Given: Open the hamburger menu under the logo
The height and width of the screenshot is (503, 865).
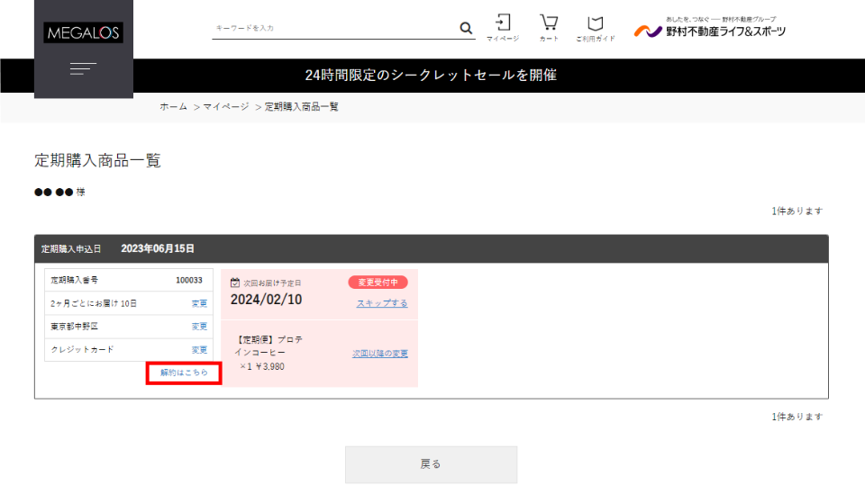Looking at the screenshot, I should pos(83,68).
